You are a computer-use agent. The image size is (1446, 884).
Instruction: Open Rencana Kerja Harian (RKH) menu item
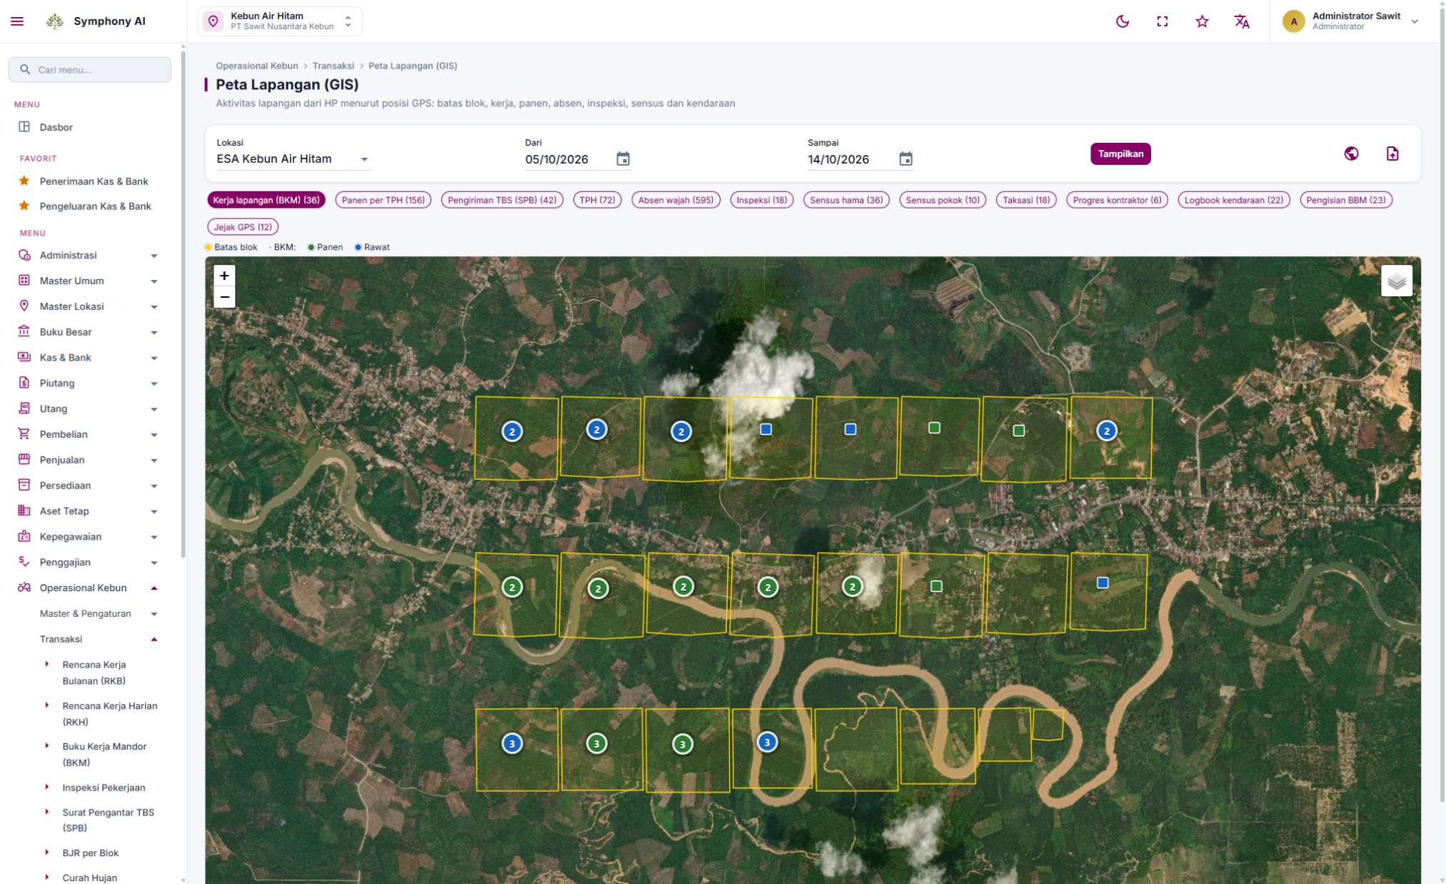[109, 714]
